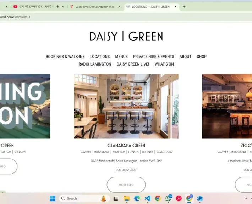
Task: Click the taskbar Search box
Action: point(84,199)
